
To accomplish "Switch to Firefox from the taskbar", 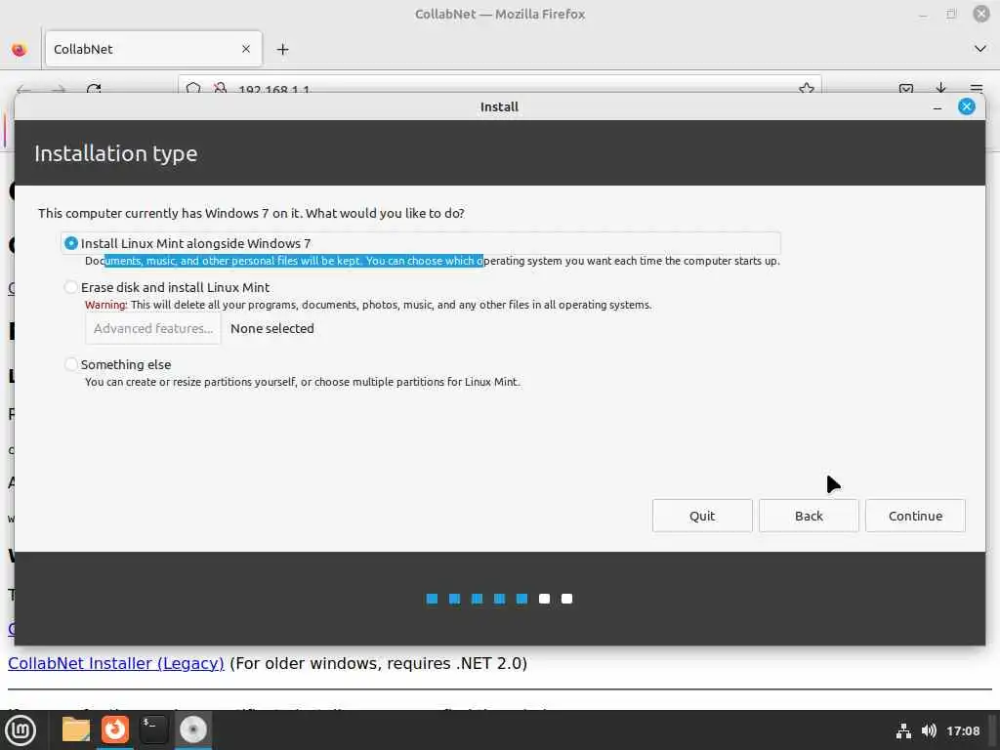I will click(x=115, y=729).
